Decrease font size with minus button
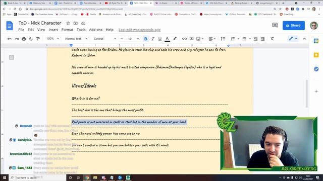Screen dimensions: 323x181 click(122, 39)
